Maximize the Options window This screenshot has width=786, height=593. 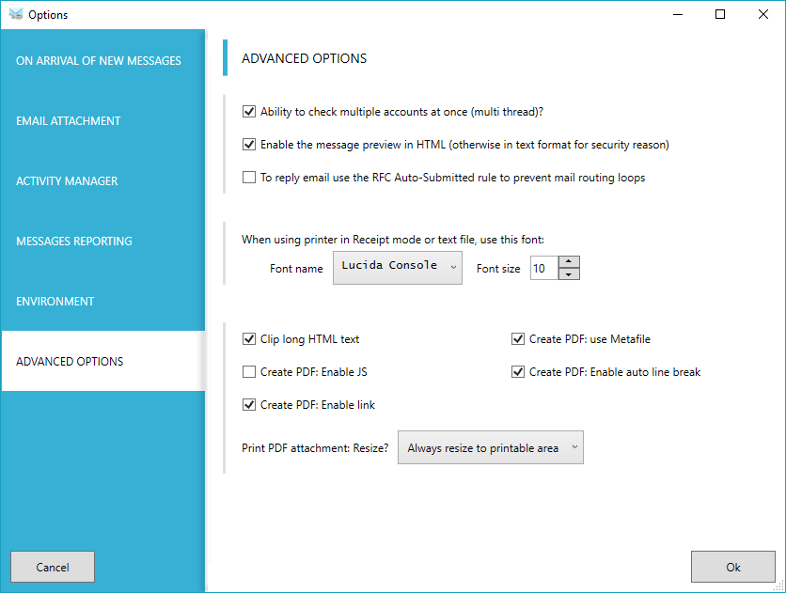coord(720,14)
